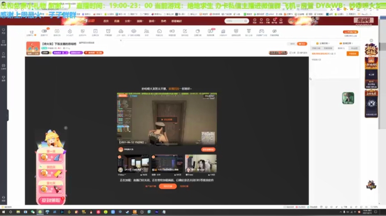The image size is (386, 216).
Task: Open the Windows Start menu
Action: pyautogui.click(x=3, y=212)
